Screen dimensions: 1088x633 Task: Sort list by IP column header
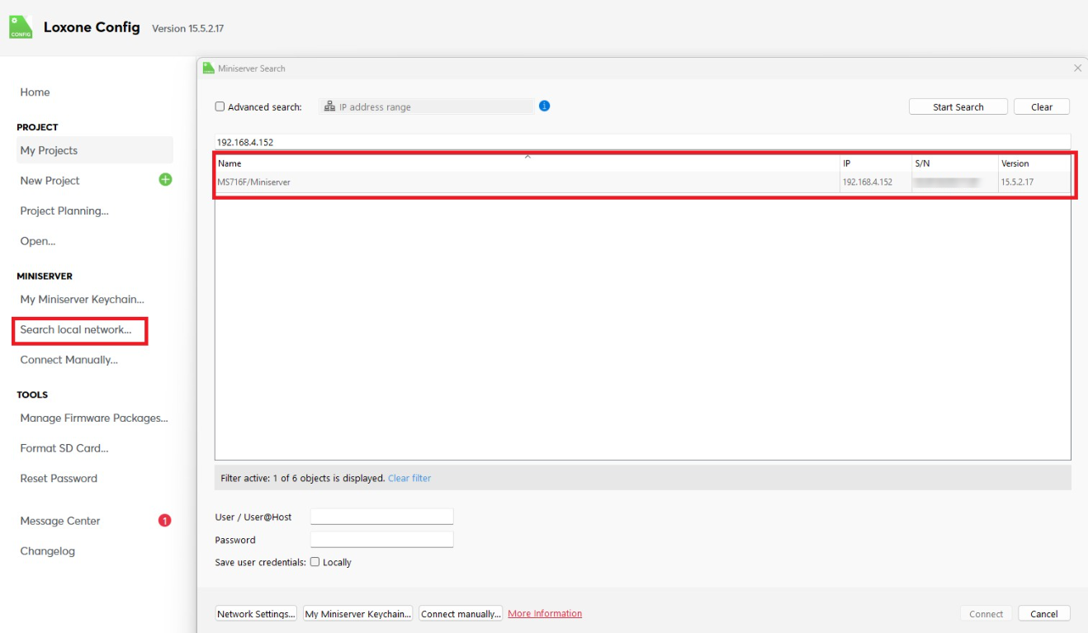click(x=847, y=163)
